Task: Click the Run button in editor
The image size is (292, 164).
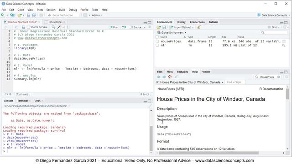Action: [114, 27]
